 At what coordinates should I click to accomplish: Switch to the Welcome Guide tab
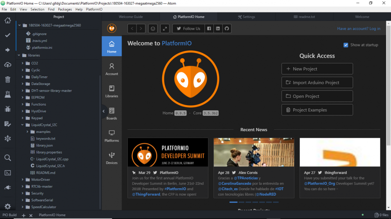(x=131, y=17)
